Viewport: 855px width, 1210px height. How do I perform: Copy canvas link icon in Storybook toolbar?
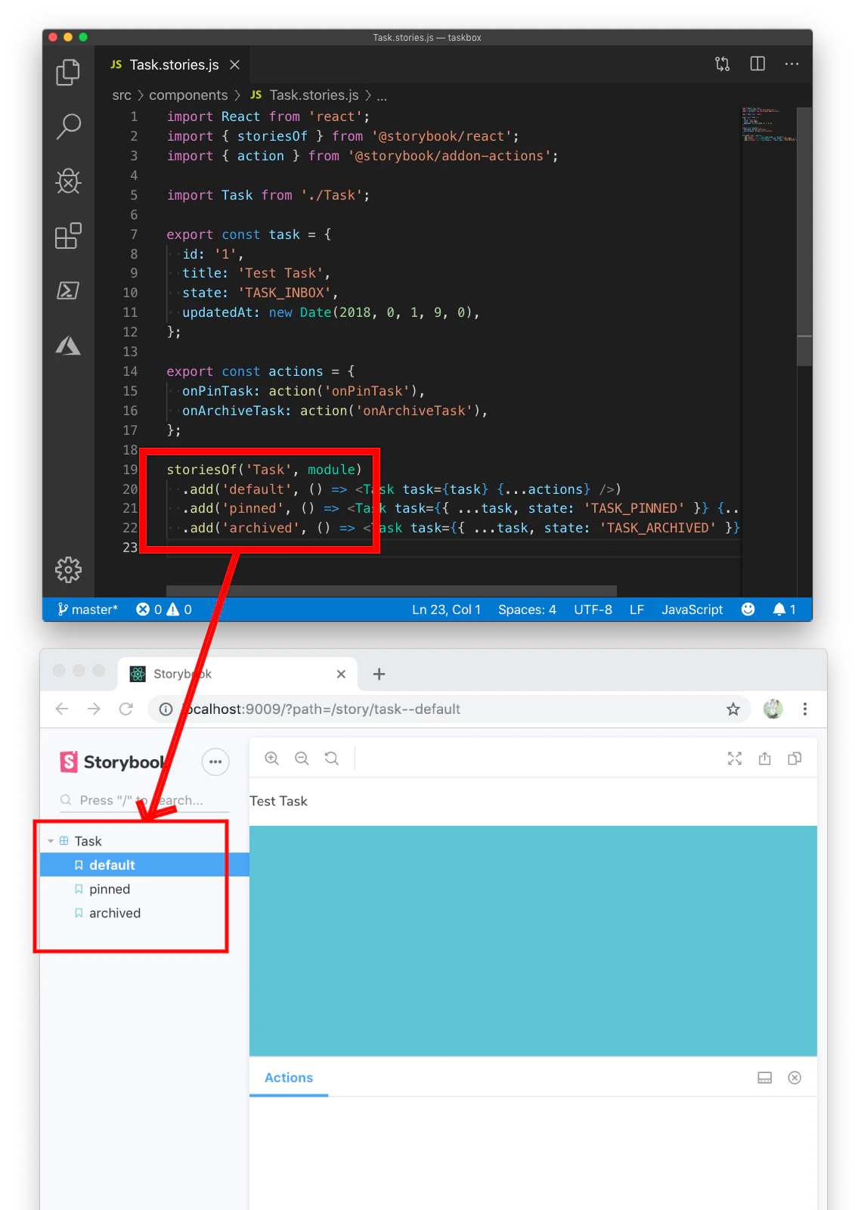click(x=795, y=759)
